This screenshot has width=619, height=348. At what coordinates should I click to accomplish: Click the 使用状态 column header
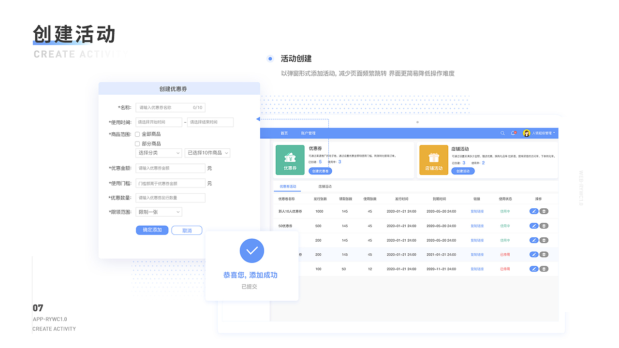[505, 199]
